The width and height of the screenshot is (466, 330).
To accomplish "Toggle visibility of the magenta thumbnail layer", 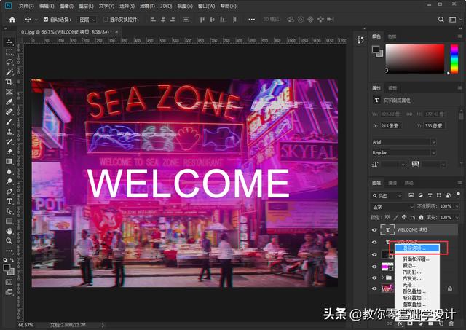I will click(x=374, y=267).
